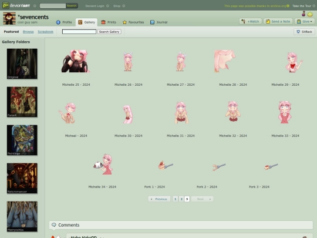This screenshot has width=317, height=238.
Task: Open the sevencents user avatar
Action: [x=9, y=18]
